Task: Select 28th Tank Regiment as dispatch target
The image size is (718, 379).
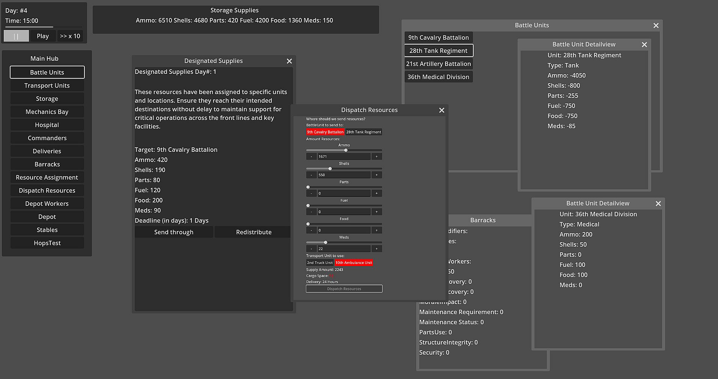Action: click(x=363, y=132)
